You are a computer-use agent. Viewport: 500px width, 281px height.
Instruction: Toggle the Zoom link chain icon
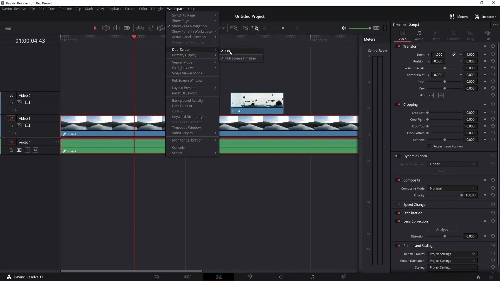(x=454, y=54)
